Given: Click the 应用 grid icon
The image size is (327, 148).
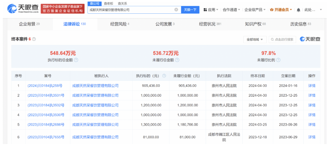Looking at the screenshot, I should [x=205, y=10].
